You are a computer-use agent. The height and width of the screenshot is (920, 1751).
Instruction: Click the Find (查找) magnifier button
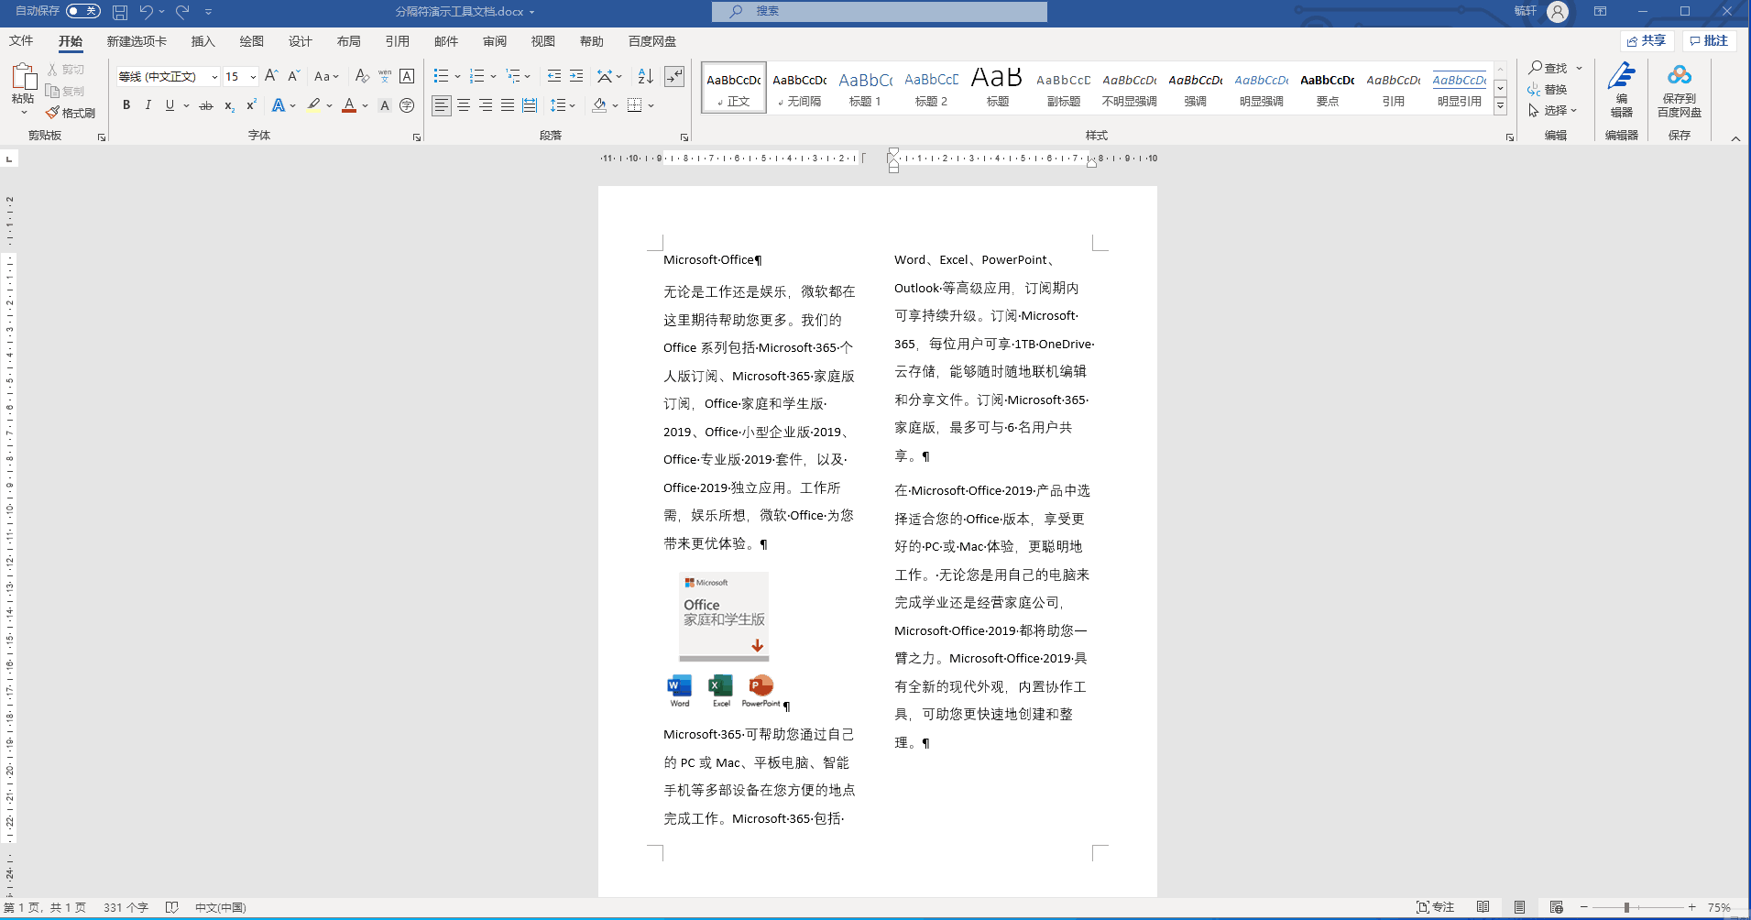[x=1549, y=68]
